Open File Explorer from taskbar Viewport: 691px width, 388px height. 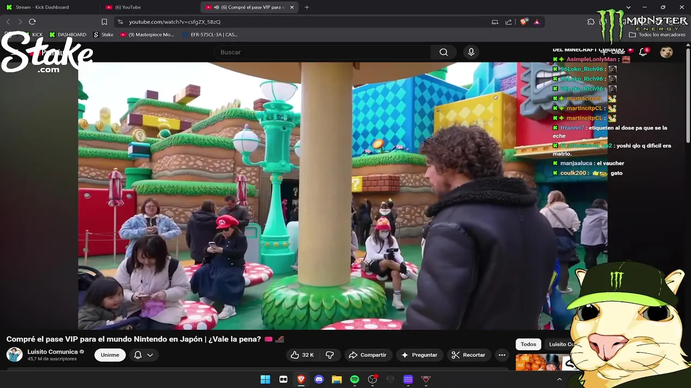(337, 379)
